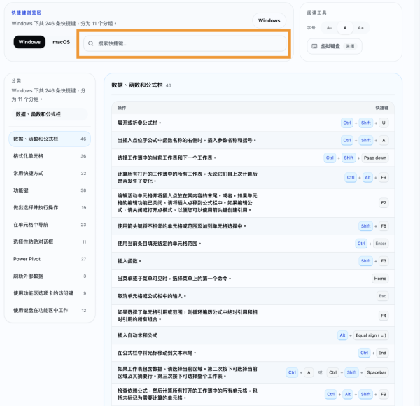Click the End key chip
The height and width of the screenshot is (406, 420).
coord(382,353)
